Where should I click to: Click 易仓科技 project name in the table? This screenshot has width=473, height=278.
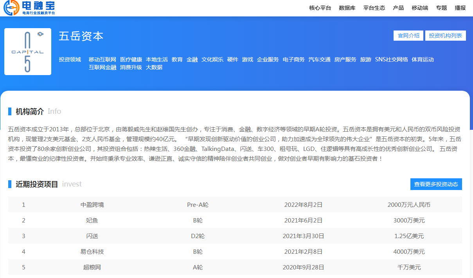(x=92, y=251)
